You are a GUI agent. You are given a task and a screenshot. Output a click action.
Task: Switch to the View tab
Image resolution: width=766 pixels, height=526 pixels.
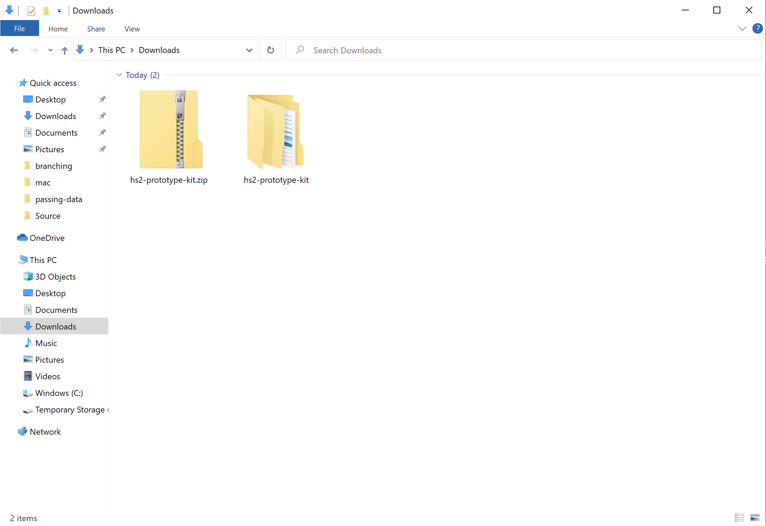point(132,28)
